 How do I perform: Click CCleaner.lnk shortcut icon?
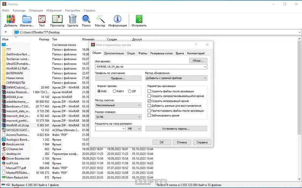(4, 149)
